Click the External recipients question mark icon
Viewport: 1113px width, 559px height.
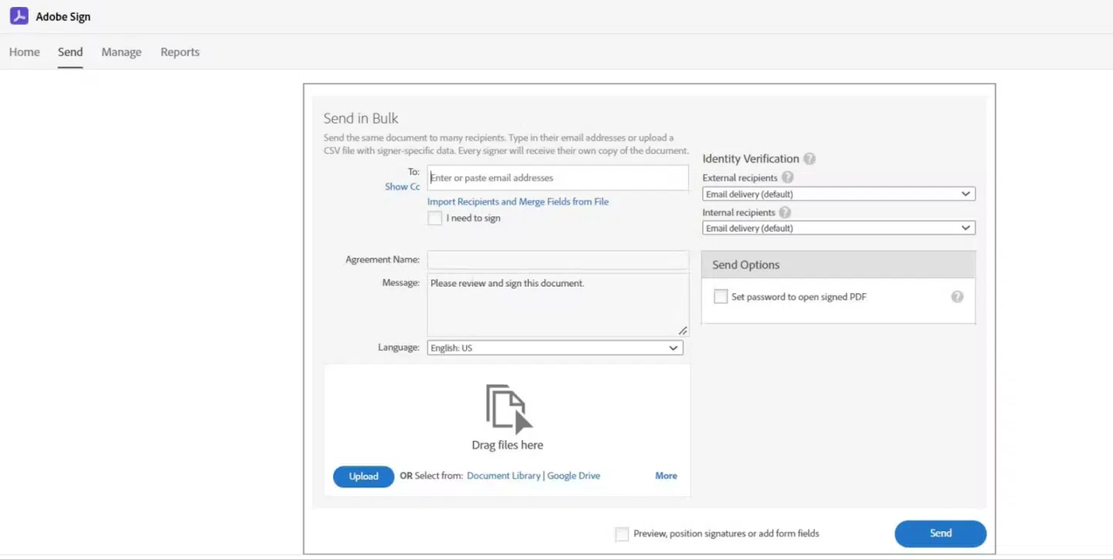tap(788, 178)
